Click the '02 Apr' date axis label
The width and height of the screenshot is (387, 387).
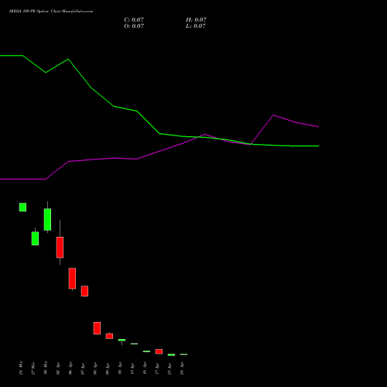pyautogui.click(x=58, y=368)
